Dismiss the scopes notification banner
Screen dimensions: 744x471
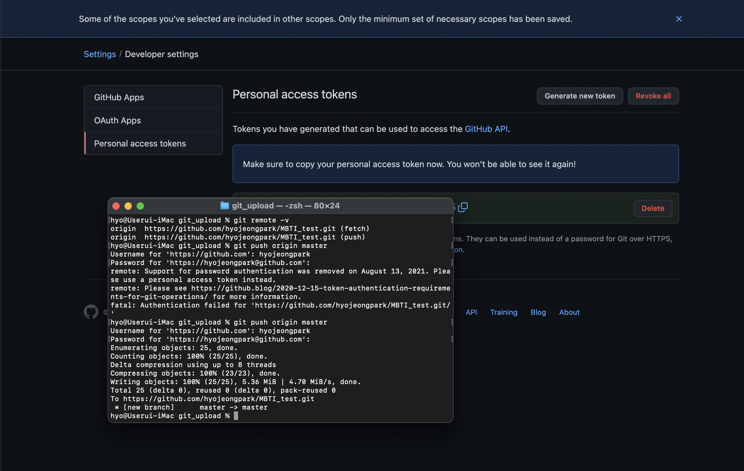(678, 19)
